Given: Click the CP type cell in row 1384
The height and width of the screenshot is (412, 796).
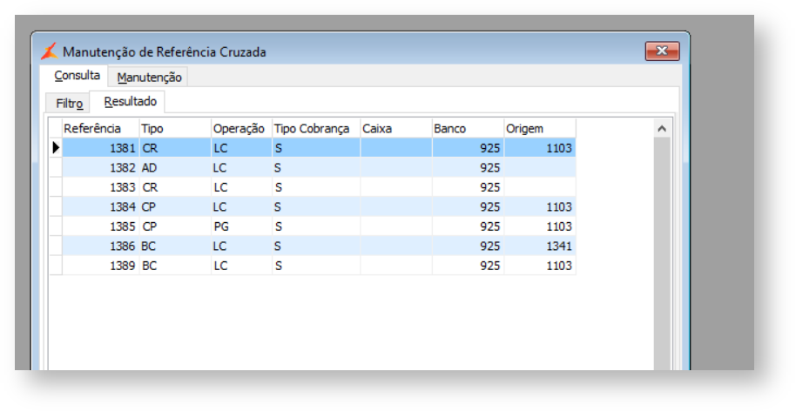Looking at the screenshot, I should 175,206.
